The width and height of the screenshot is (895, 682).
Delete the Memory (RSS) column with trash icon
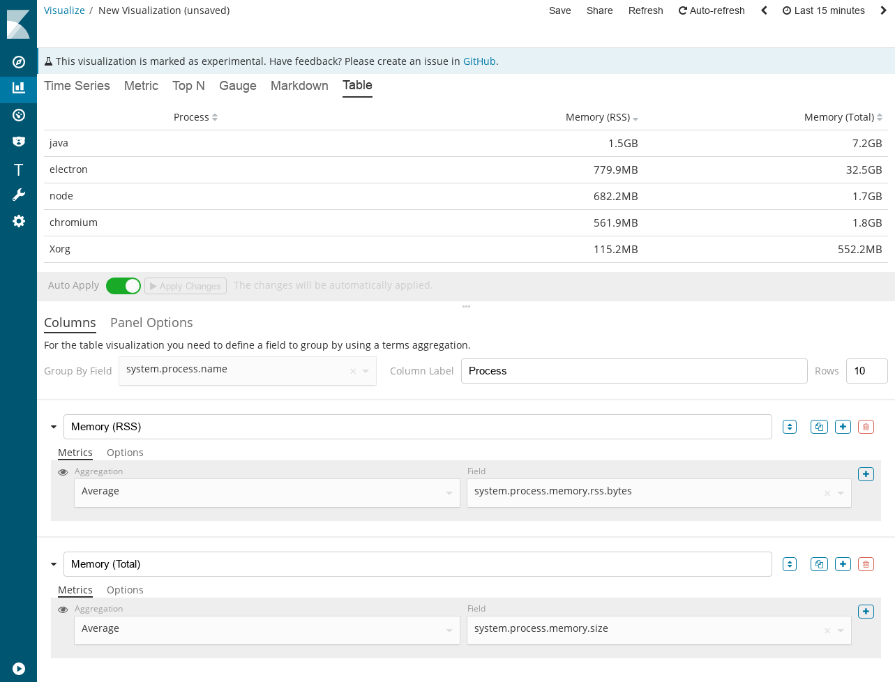[866, 427]
